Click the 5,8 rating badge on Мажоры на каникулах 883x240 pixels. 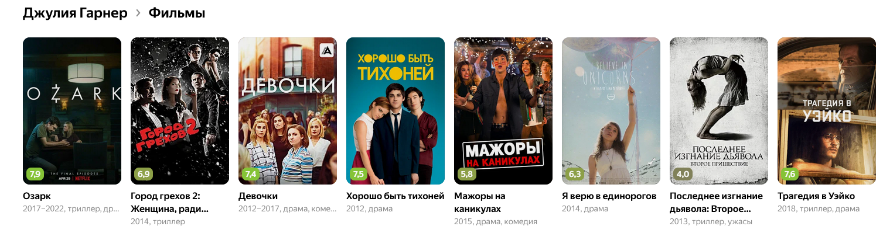point(466,174)
